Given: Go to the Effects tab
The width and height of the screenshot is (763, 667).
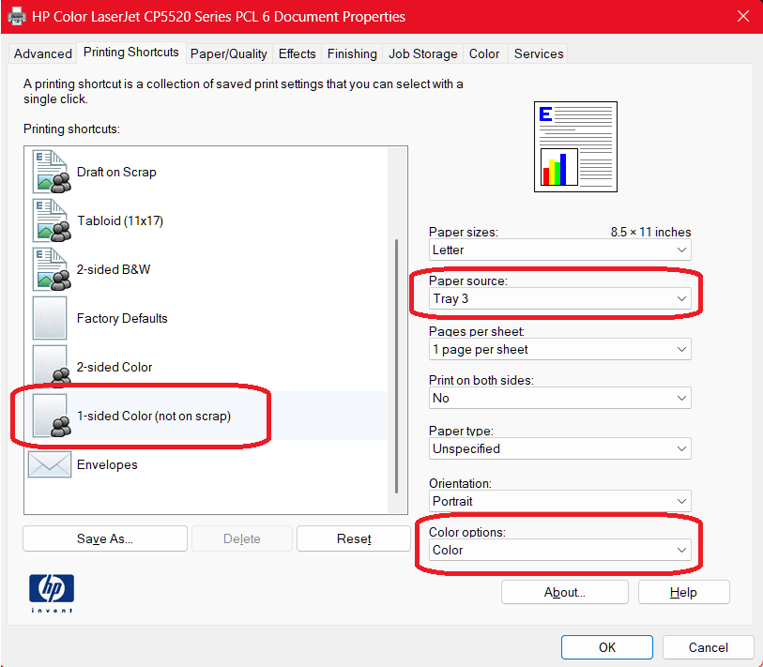Looking at the screenshot, I should pos(297,53).
